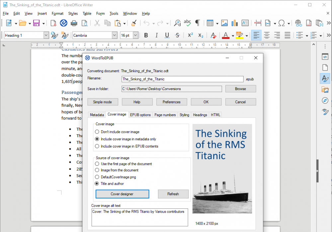Open highlighting color dropdown arrow
Viewport: 332px width, 232px height.
pos(247,36)
